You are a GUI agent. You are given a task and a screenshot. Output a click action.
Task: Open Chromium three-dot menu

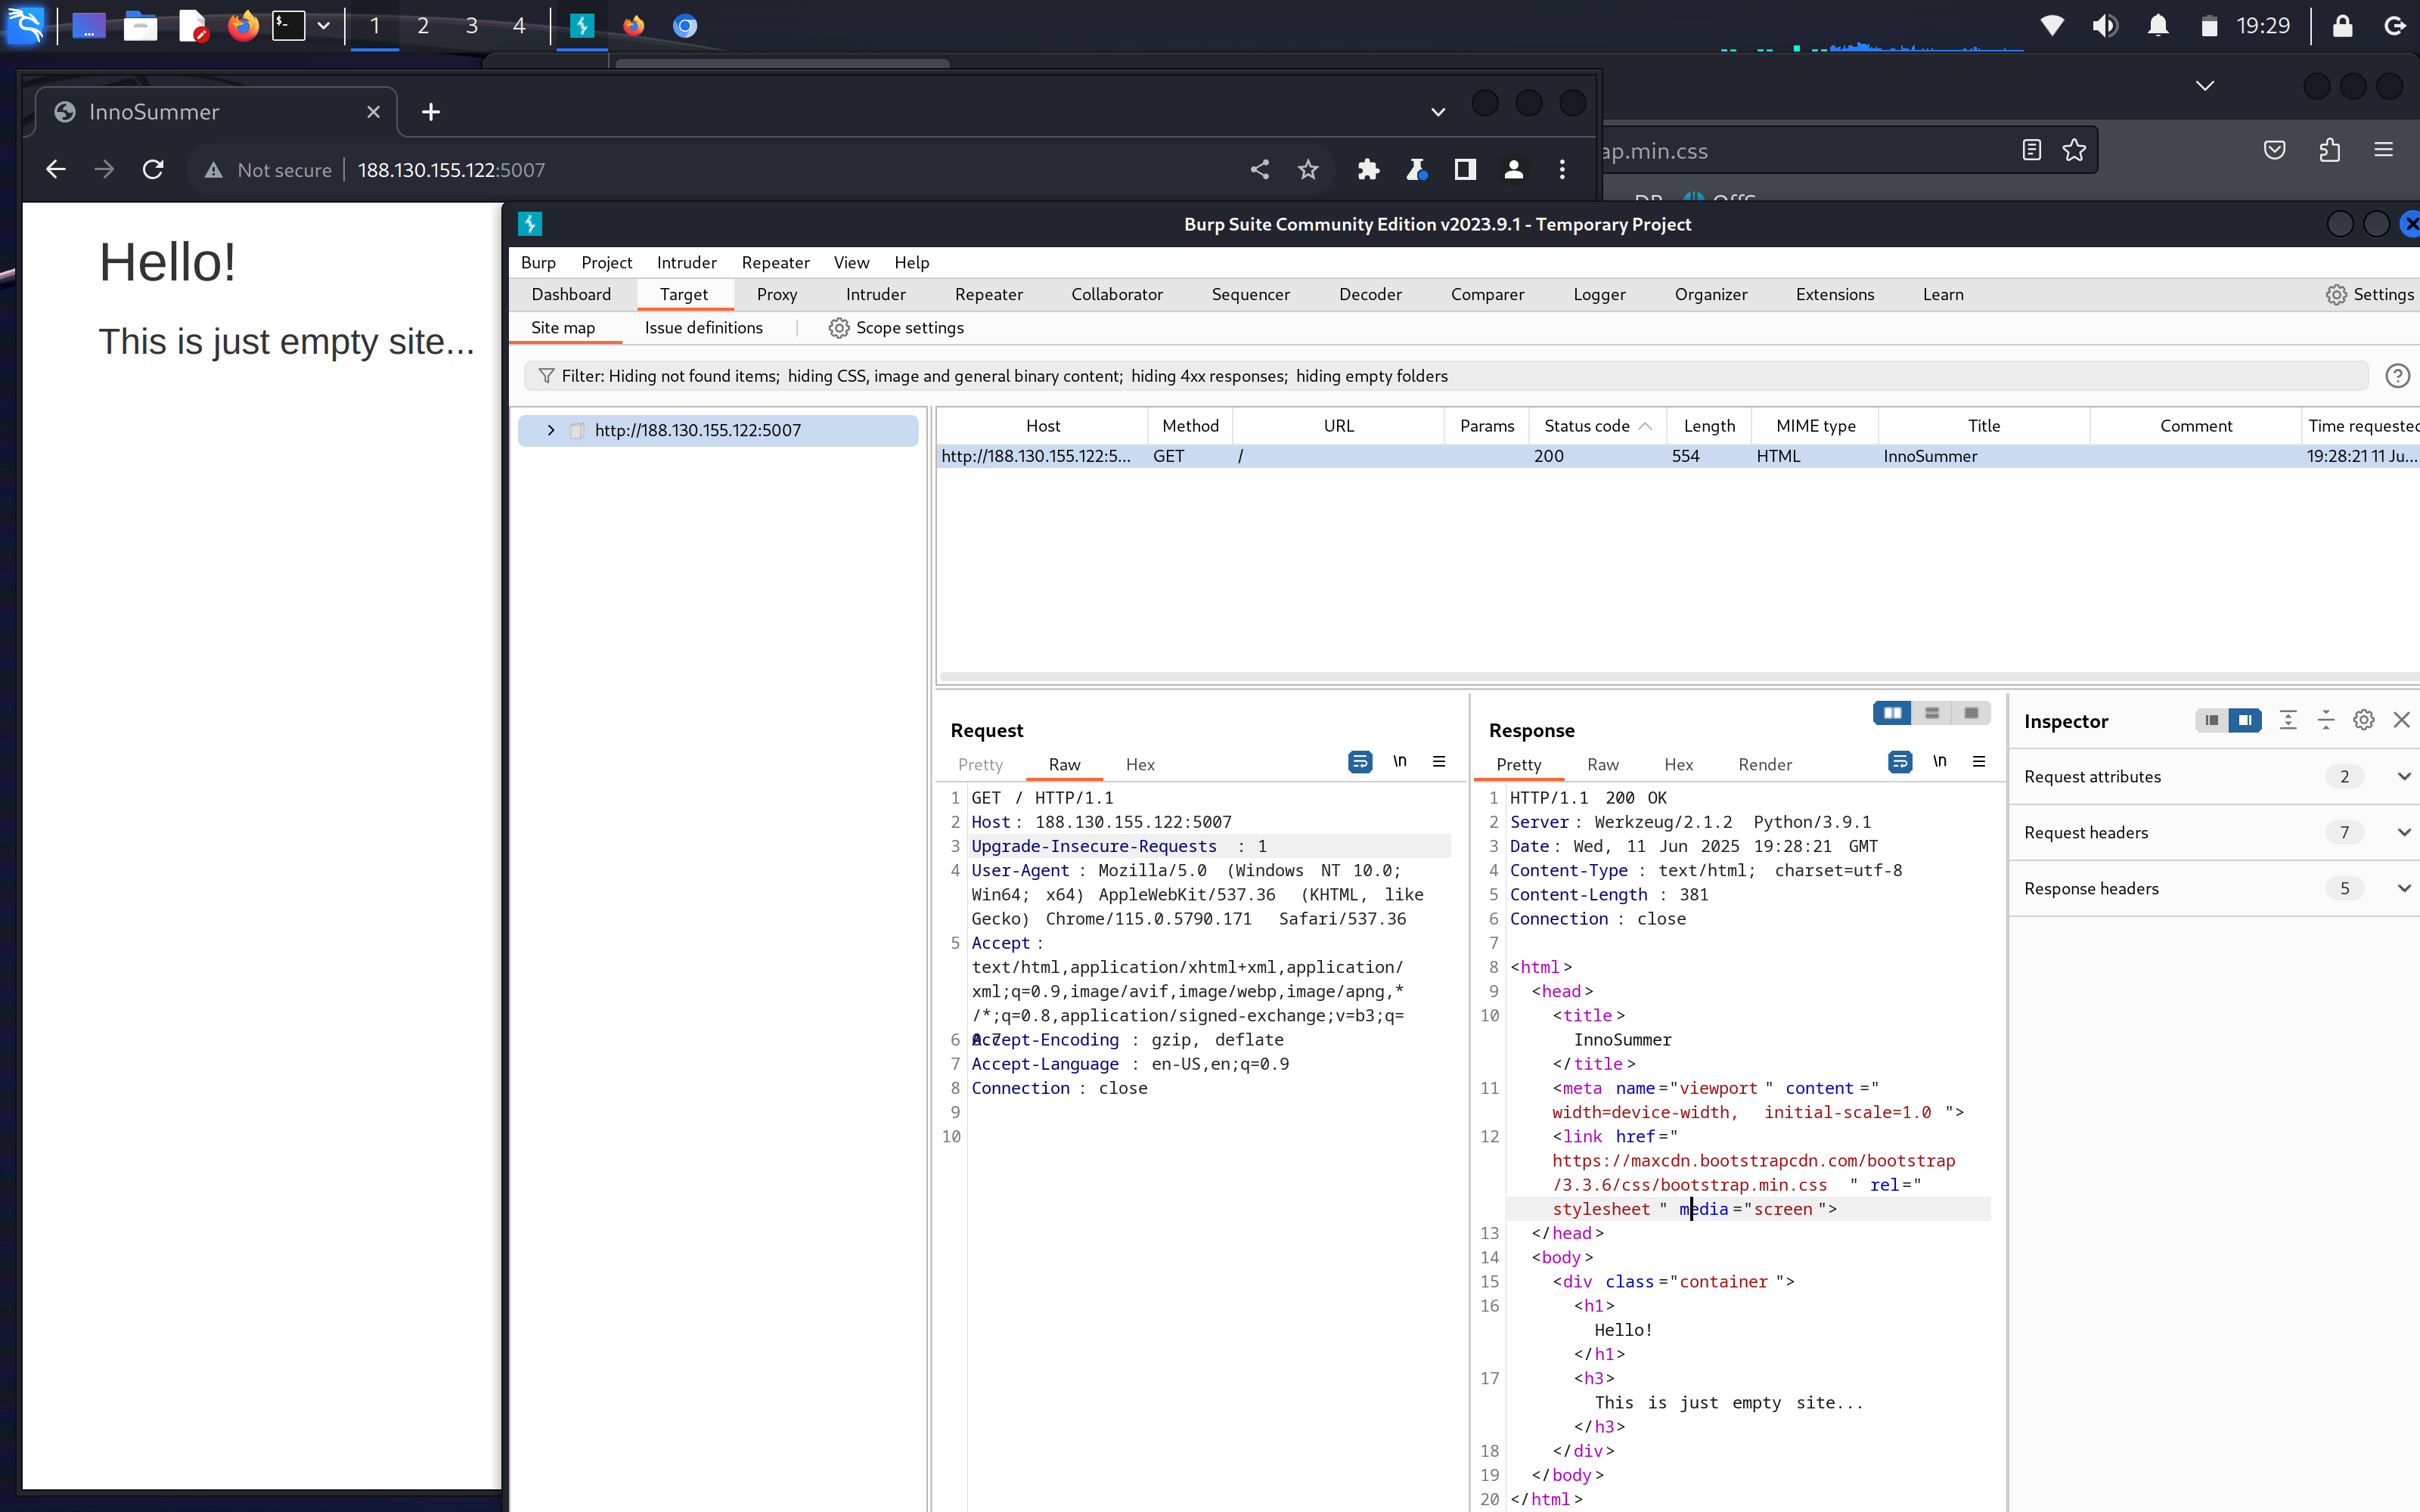tap(1562, 170)
